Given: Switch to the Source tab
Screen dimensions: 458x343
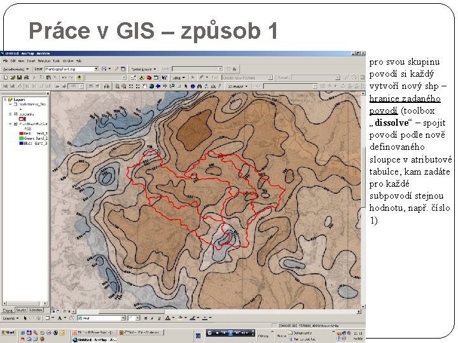Looking at the screenshot, I should (21, 310).
